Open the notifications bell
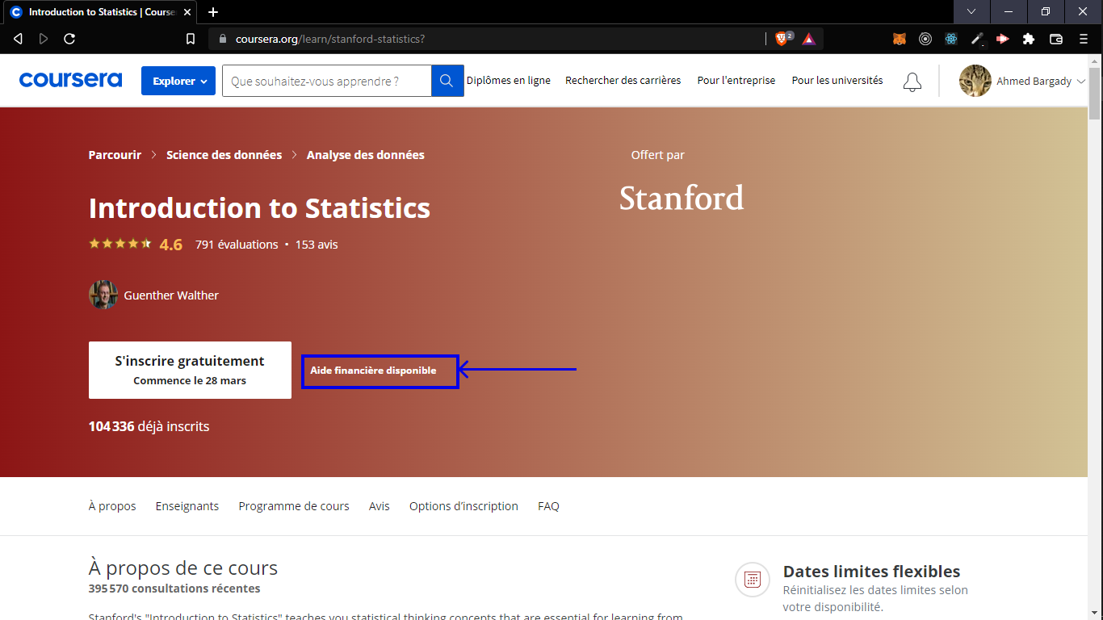Image resolution: width=1103 pixels, height=620 pixels. coord(912,82)
